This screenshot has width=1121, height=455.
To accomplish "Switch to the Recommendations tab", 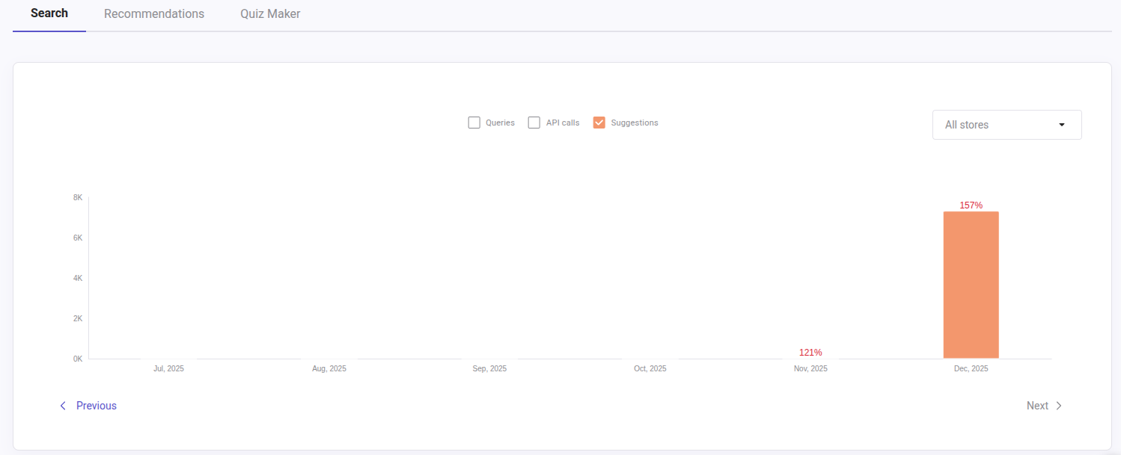I will pyautogui.click(x=153, y=13).
